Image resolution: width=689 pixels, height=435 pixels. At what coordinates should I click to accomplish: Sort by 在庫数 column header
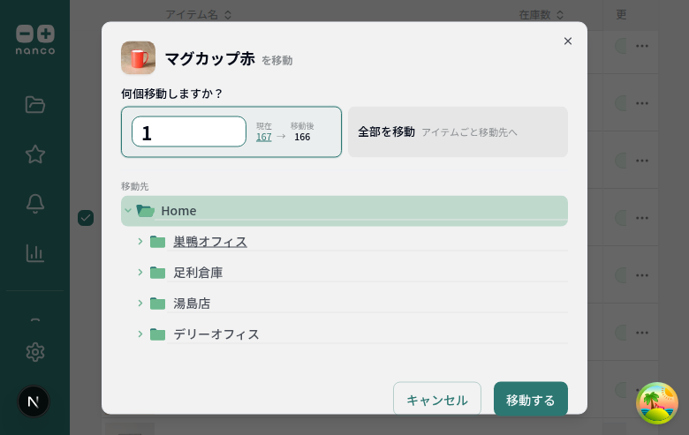click(x=541, y=14)
